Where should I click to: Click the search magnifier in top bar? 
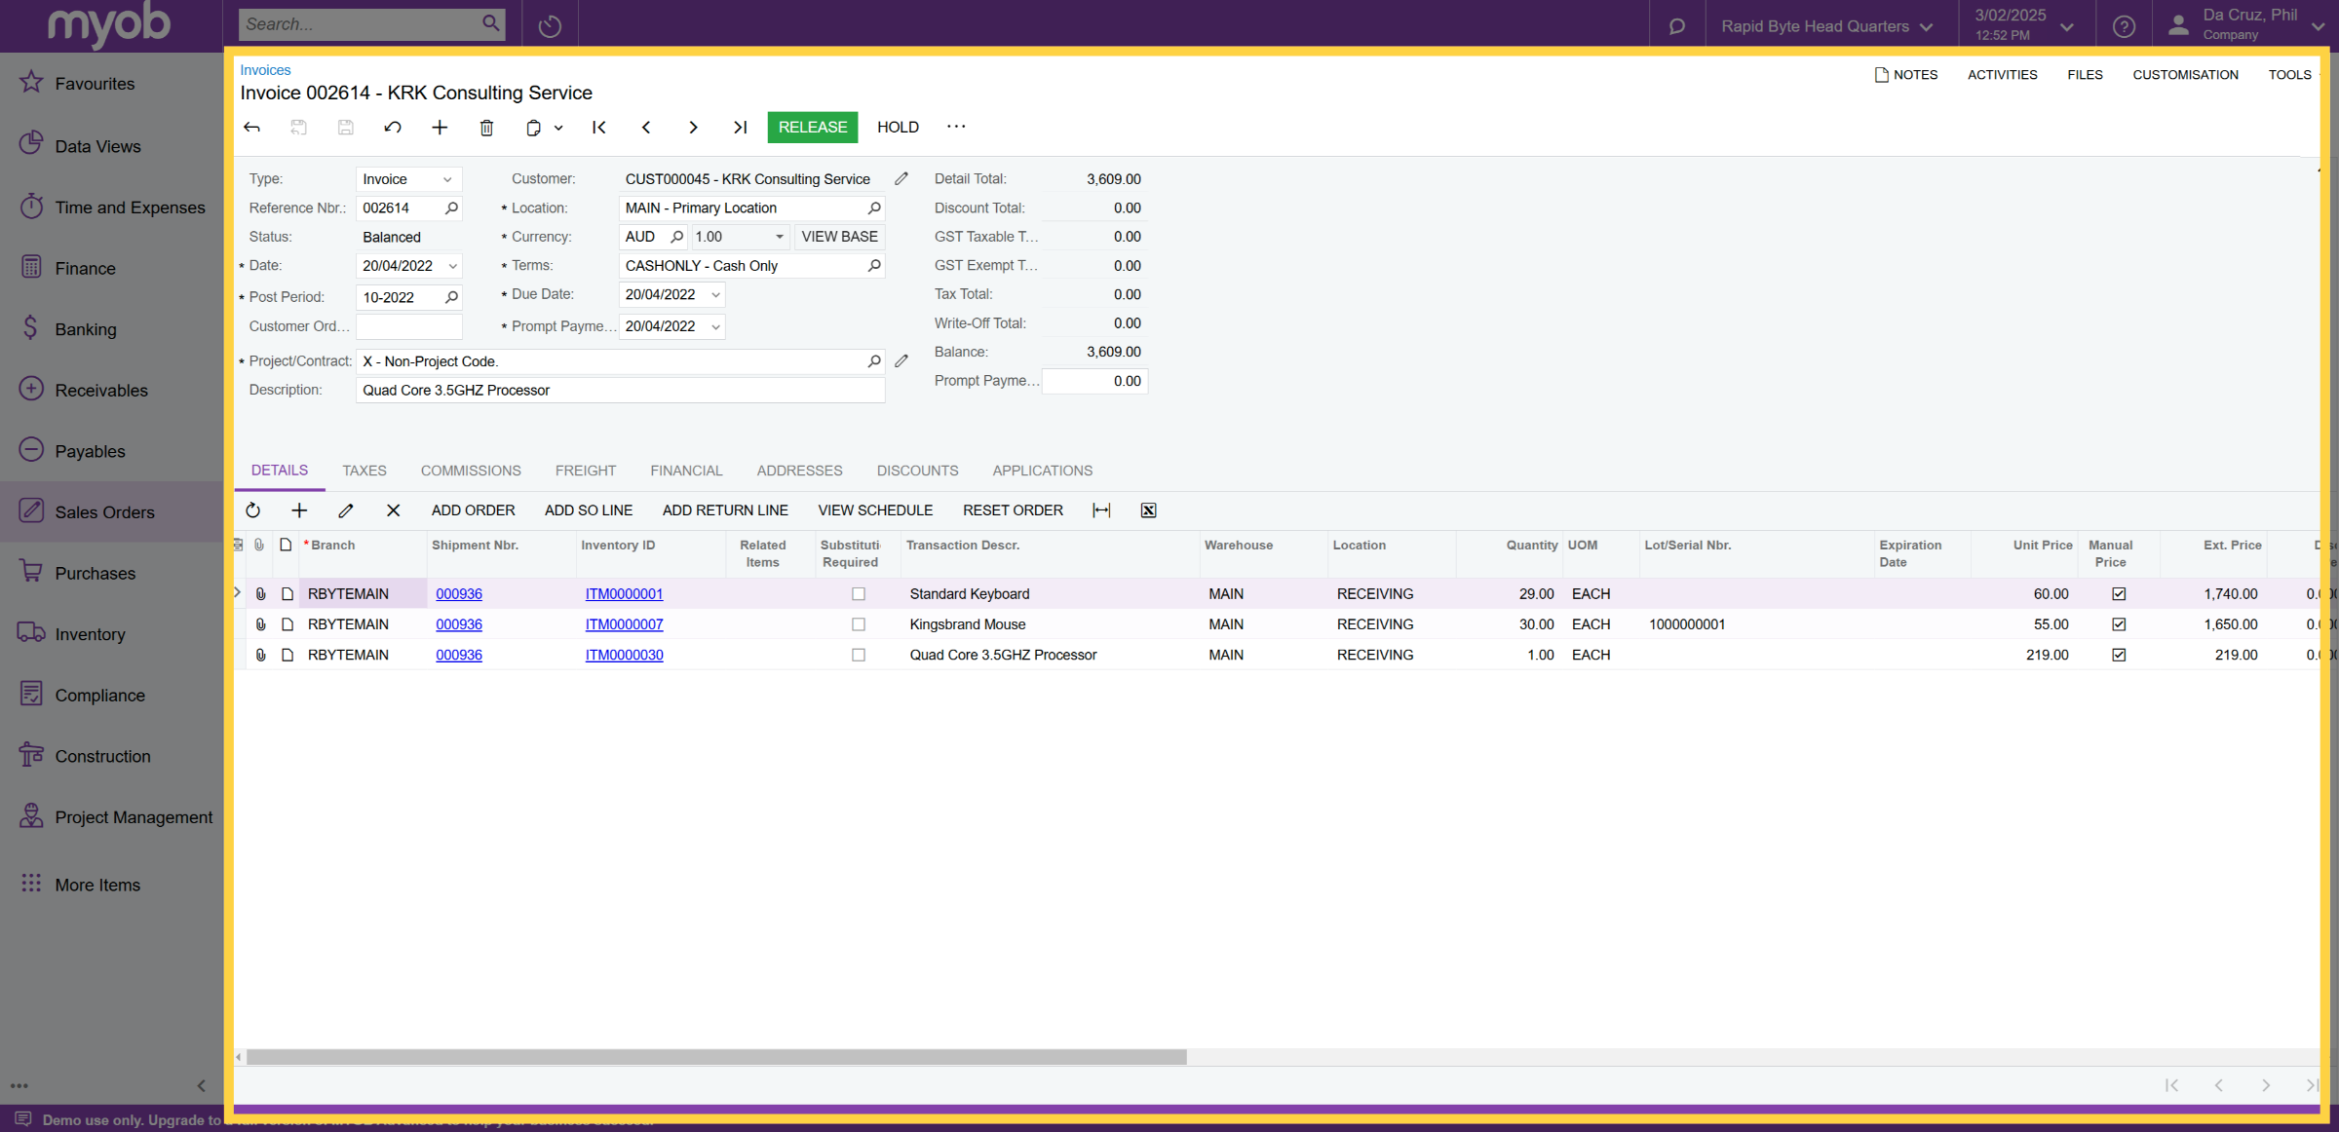(491, 23)
